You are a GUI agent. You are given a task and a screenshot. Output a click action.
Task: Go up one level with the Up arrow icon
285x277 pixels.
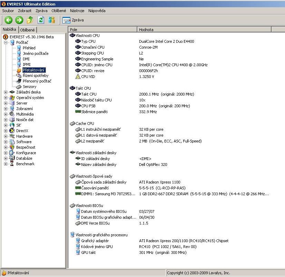(x=30, y=20)
